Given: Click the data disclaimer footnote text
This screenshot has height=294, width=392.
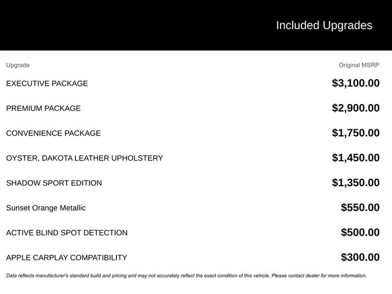Looking at the screenshot, I should [x=186, y=276].
